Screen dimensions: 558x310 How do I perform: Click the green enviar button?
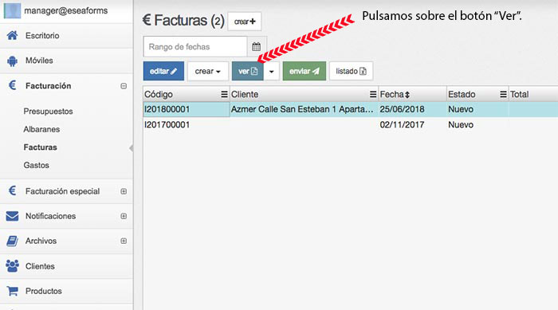[x=305, y=71]
